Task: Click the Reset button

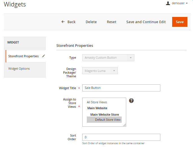Action: [112, 22]
